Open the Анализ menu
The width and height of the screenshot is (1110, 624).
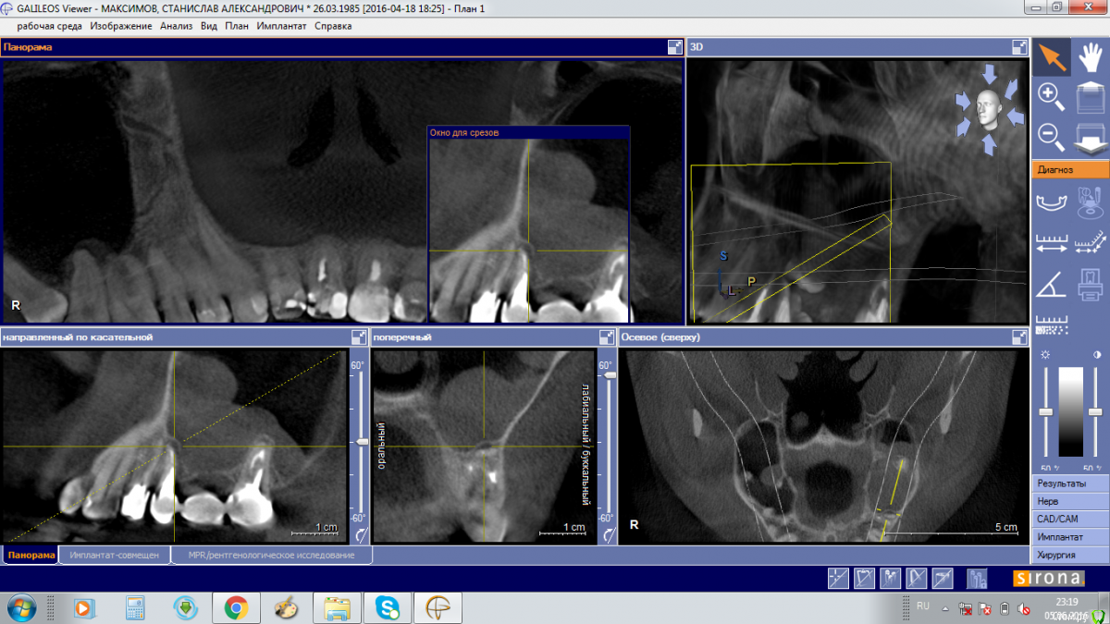[176, 26]
